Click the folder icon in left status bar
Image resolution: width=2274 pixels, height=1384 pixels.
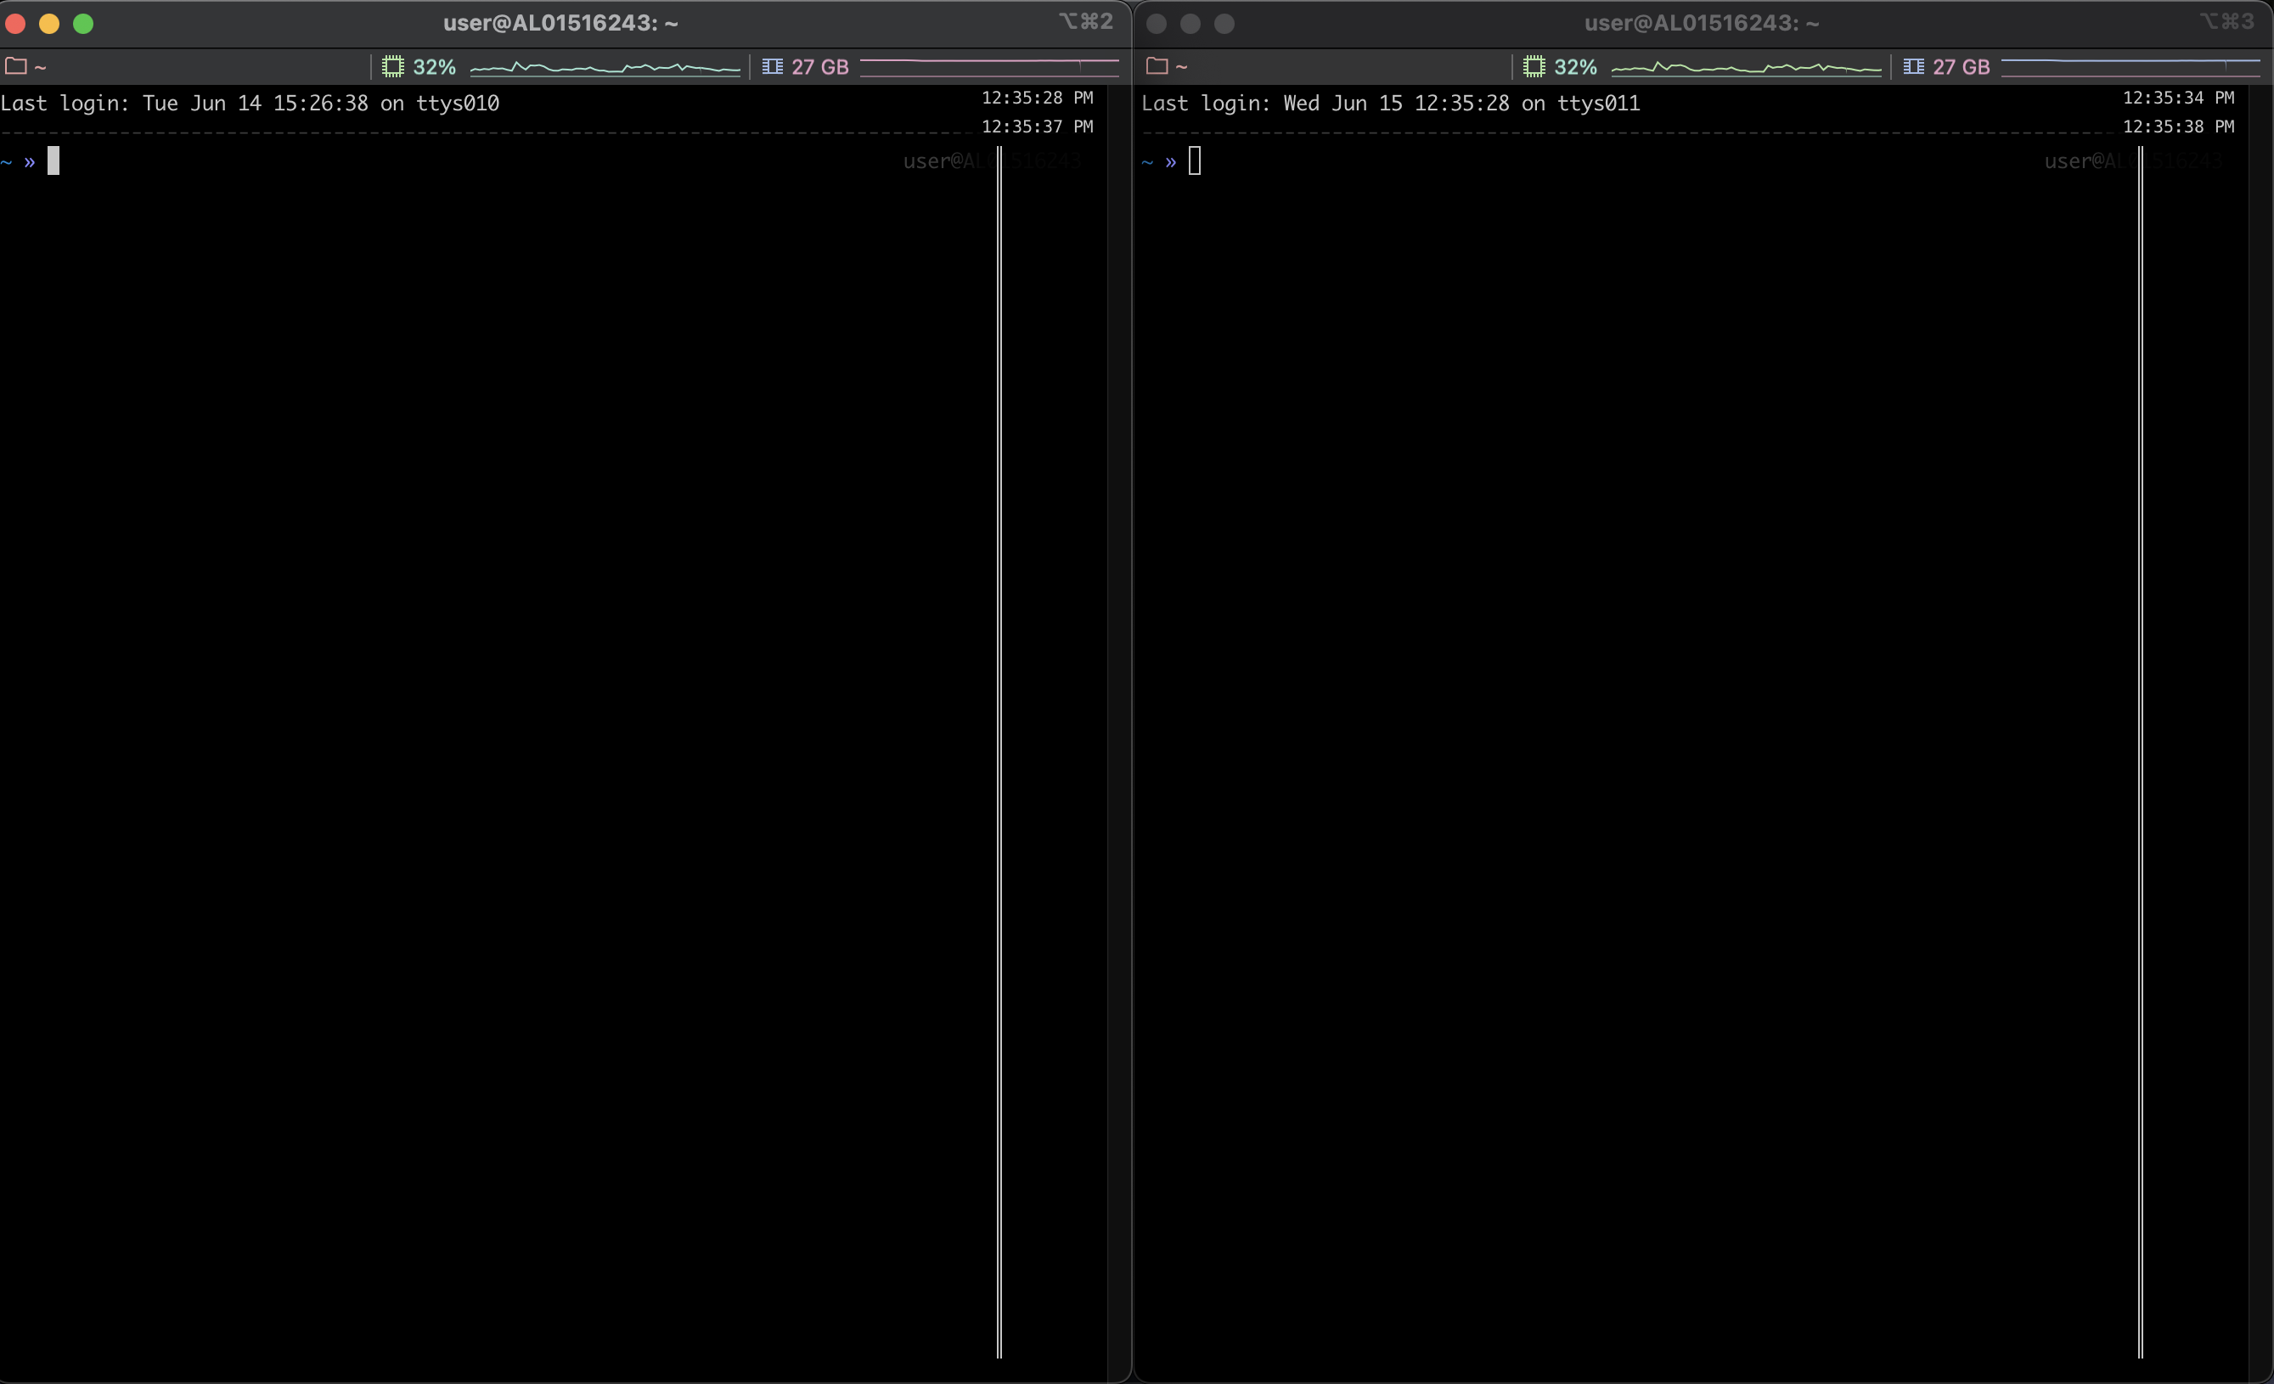(15, 65)
